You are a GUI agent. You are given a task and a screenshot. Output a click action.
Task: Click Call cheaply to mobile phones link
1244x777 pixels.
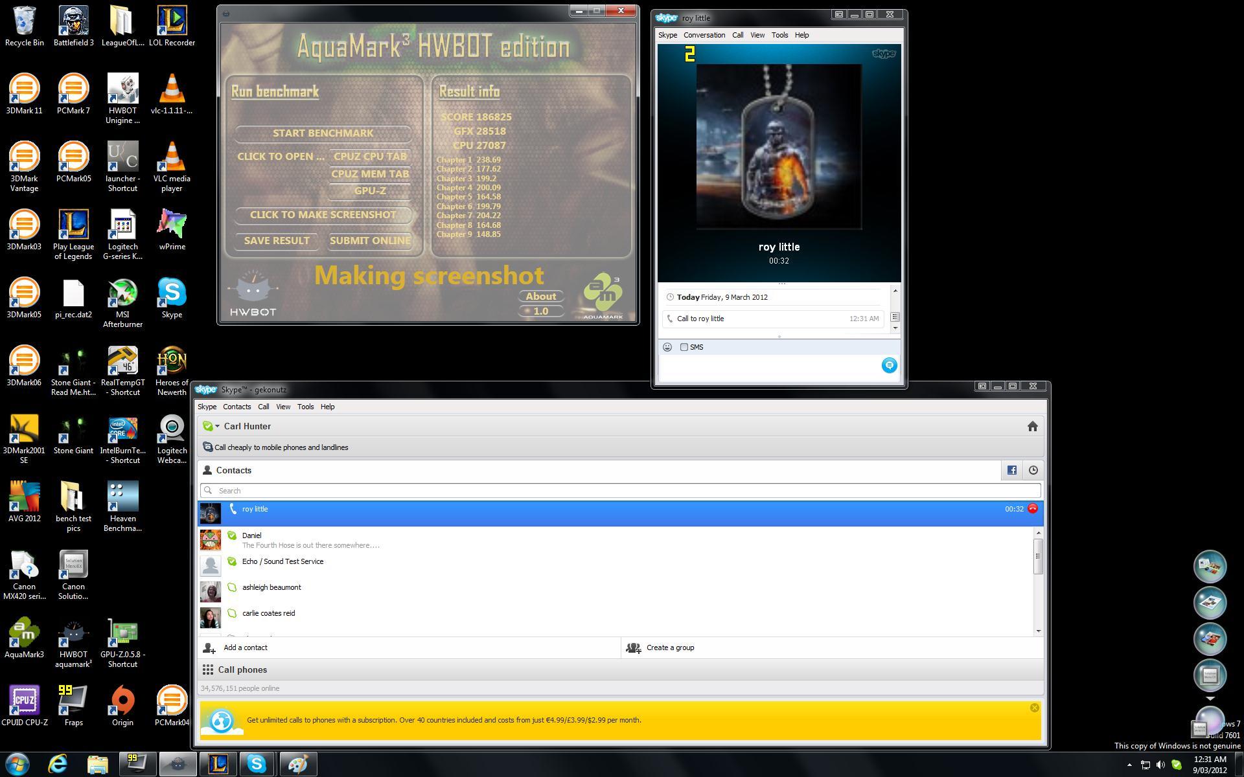(281, 447)
